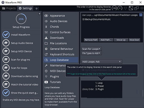Image resolution: width=144 pixels, height=108 pixels.
Task: Open the File Types to Add dropdown
Action: [91, 53]
